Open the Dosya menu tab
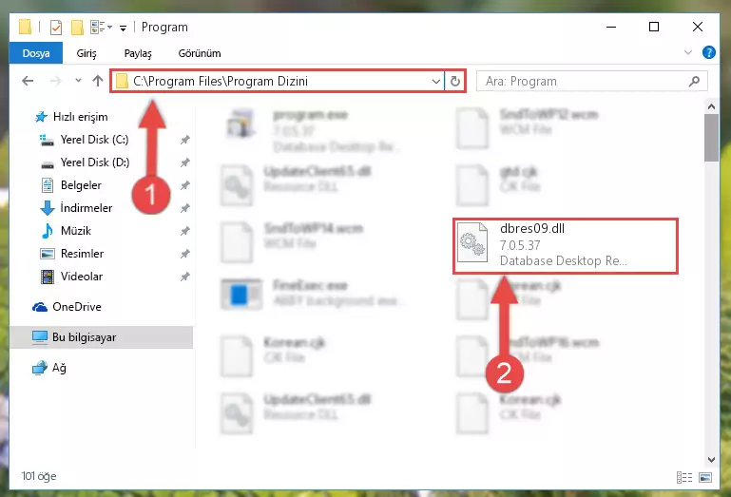This screenshot has width=731, height=497. point(36,52)
